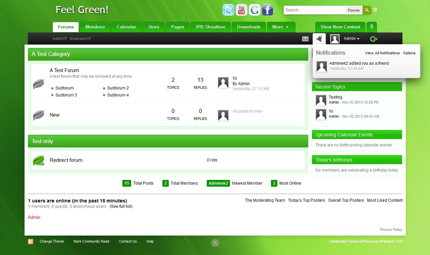Open the Forums search scope dropdown

pos(354,10)
